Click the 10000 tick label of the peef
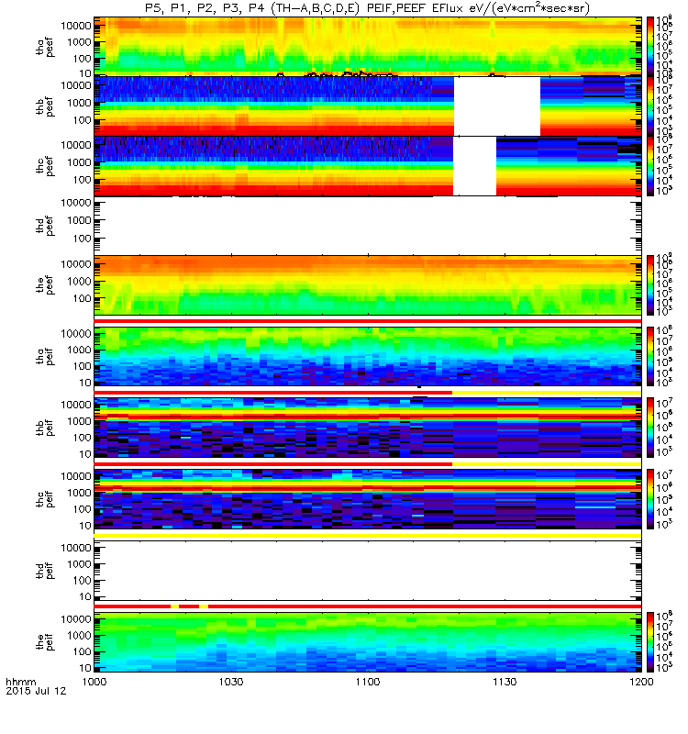Screen dimensions: 688x734 pos(76,264)
